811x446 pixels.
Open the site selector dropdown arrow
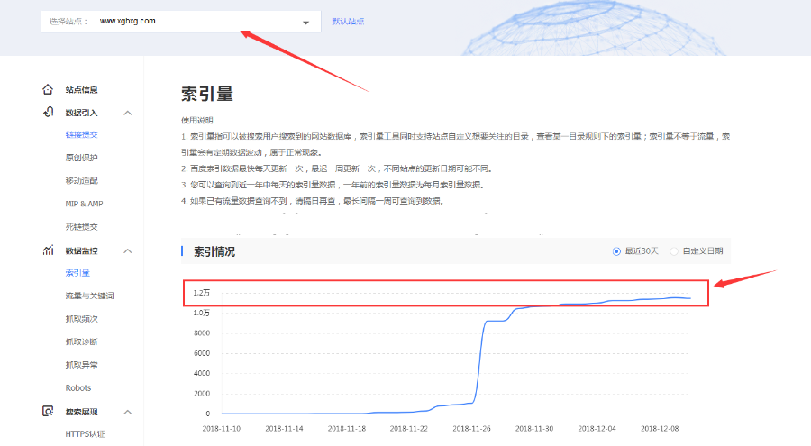pyautogui.click(x=305, y=23)
